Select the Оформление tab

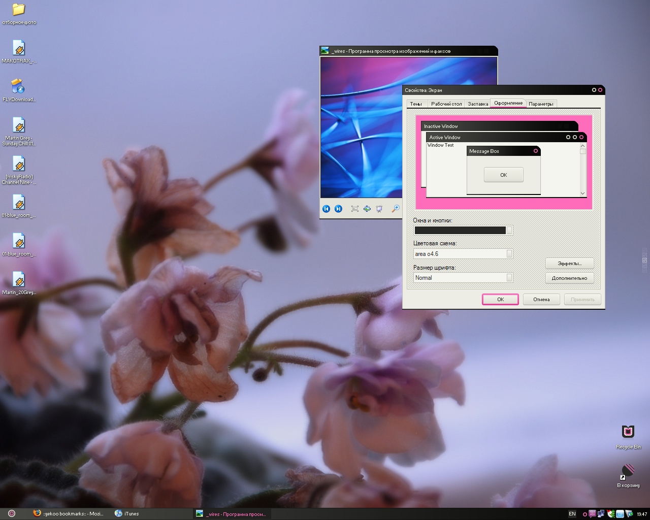click(508, 103)
